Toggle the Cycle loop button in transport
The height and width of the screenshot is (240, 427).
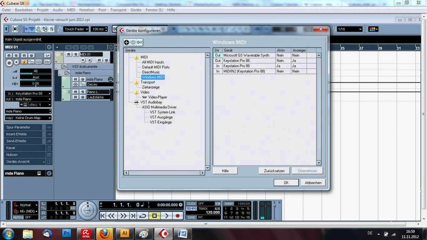pyautogui.click(x=143, y=216)
